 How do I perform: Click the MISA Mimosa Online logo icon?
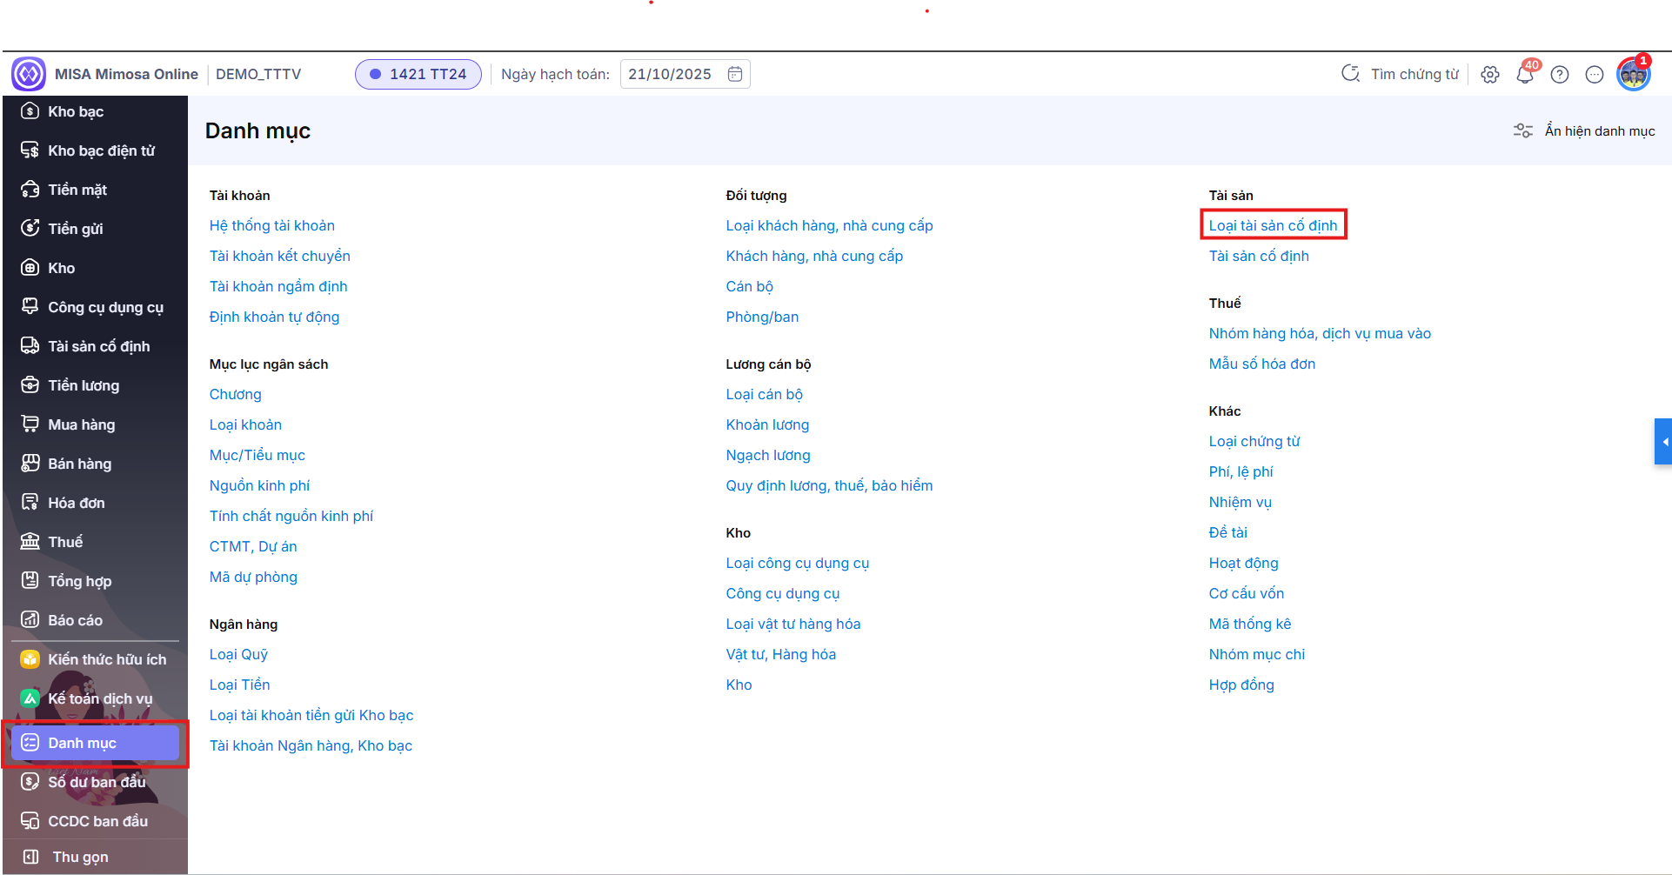tap(29, 74)
